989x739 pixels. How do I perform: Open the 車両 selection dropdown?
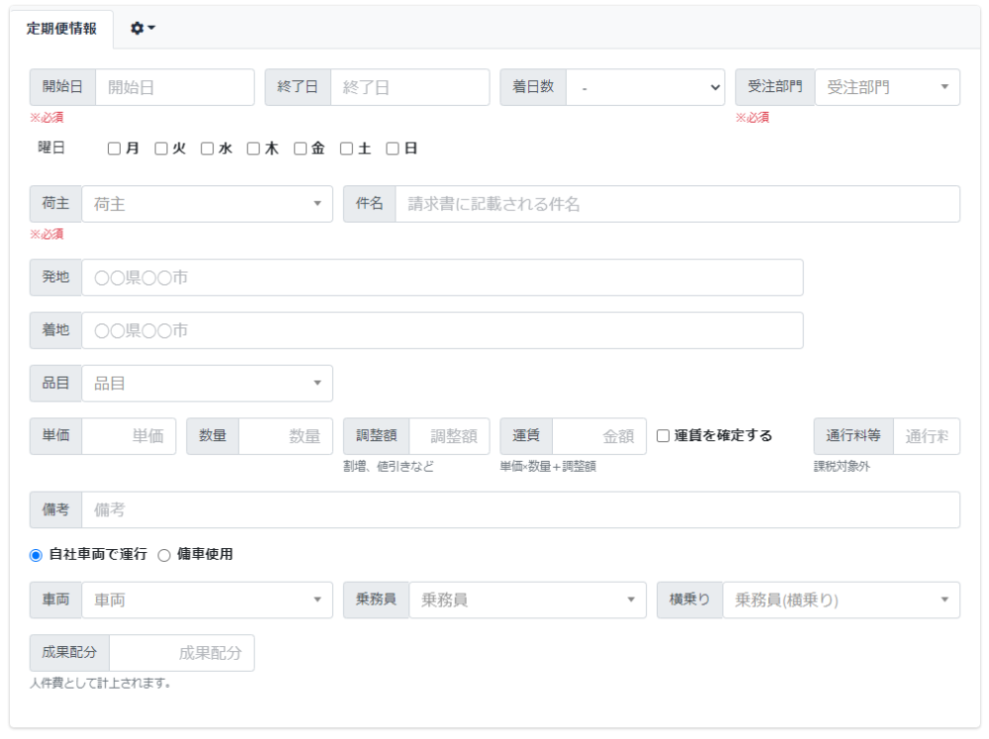pos(207,600)
